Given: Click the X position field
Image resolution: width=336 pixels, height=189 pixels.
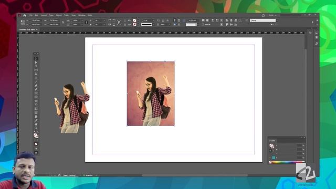Looking at the screenshot, I should click(36, 20).
